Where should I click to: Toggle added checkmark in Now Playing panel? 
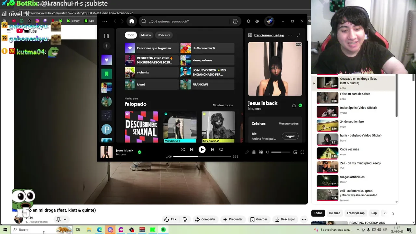(x=300, y=105)
